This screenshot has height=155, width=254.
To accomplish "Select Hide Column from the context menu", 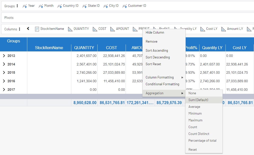I will coord(154,32).
